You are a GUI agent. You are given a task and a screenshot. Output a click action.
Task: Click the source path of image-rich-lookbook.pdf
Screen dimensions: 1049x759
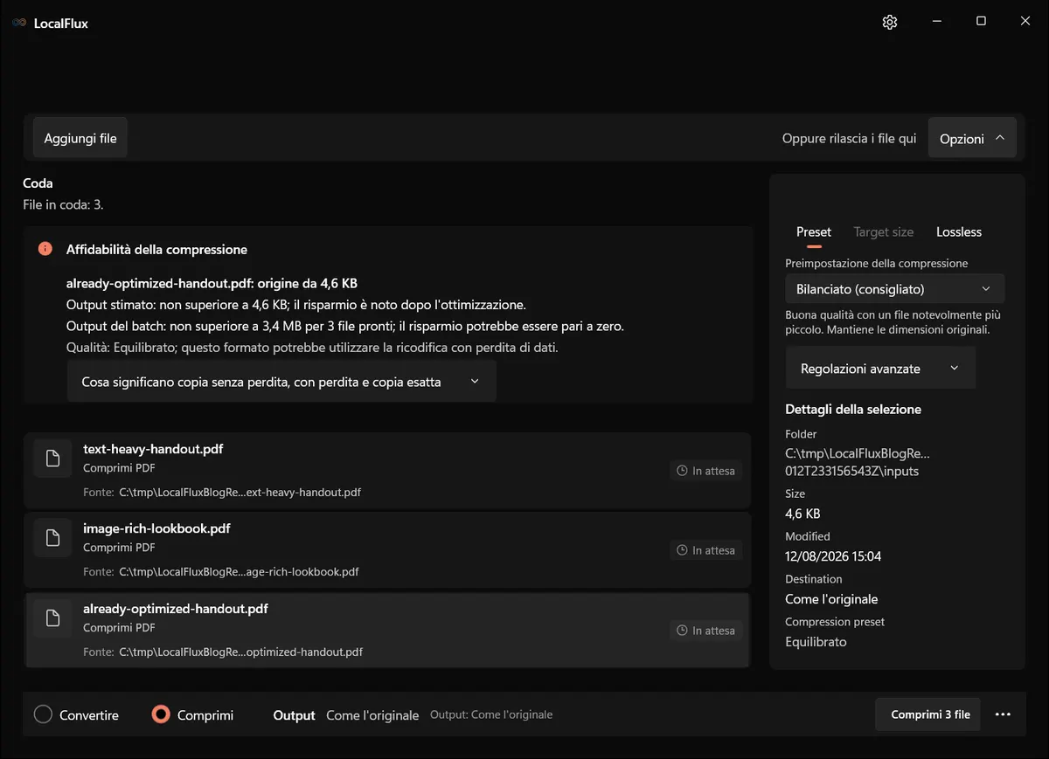pyautogui.click(x=239, y=572)
